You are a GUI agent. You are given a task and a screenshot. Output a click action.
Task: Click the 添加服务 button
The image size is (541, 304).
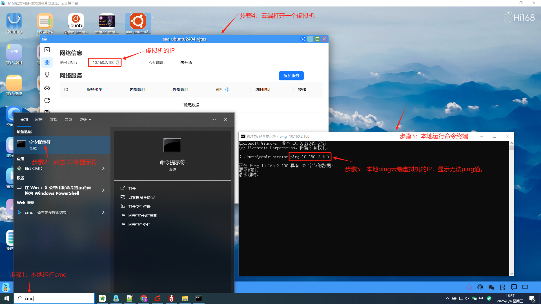(291, 76)
